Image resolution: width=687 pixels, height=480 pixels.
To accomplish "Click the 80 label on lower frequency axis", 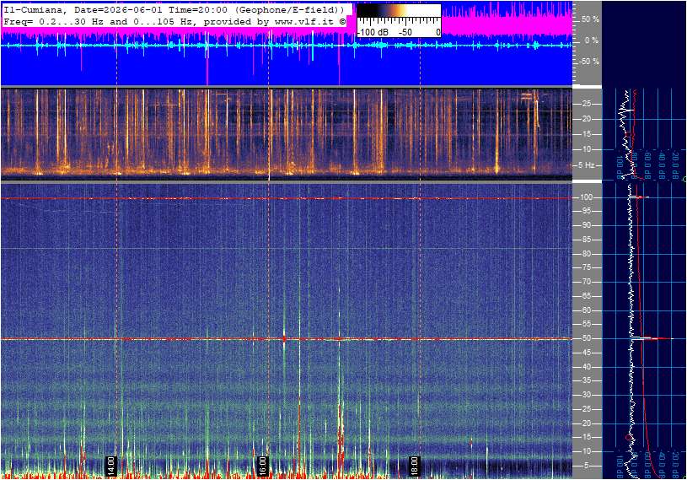I will (x=586, y=254).
